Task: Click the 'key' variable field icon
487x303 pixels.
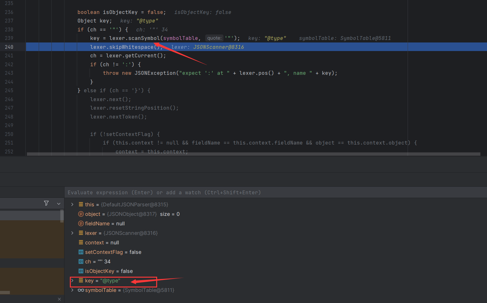Action: 81,280
